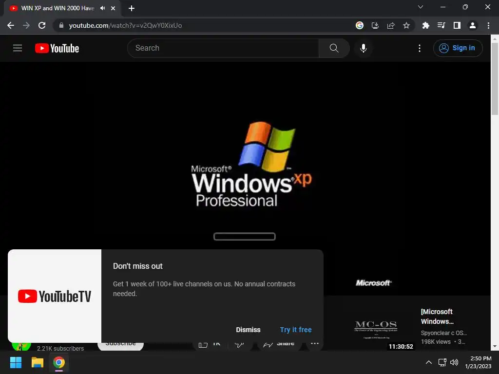Open the Google icon in address bar

tap(360, 25)
